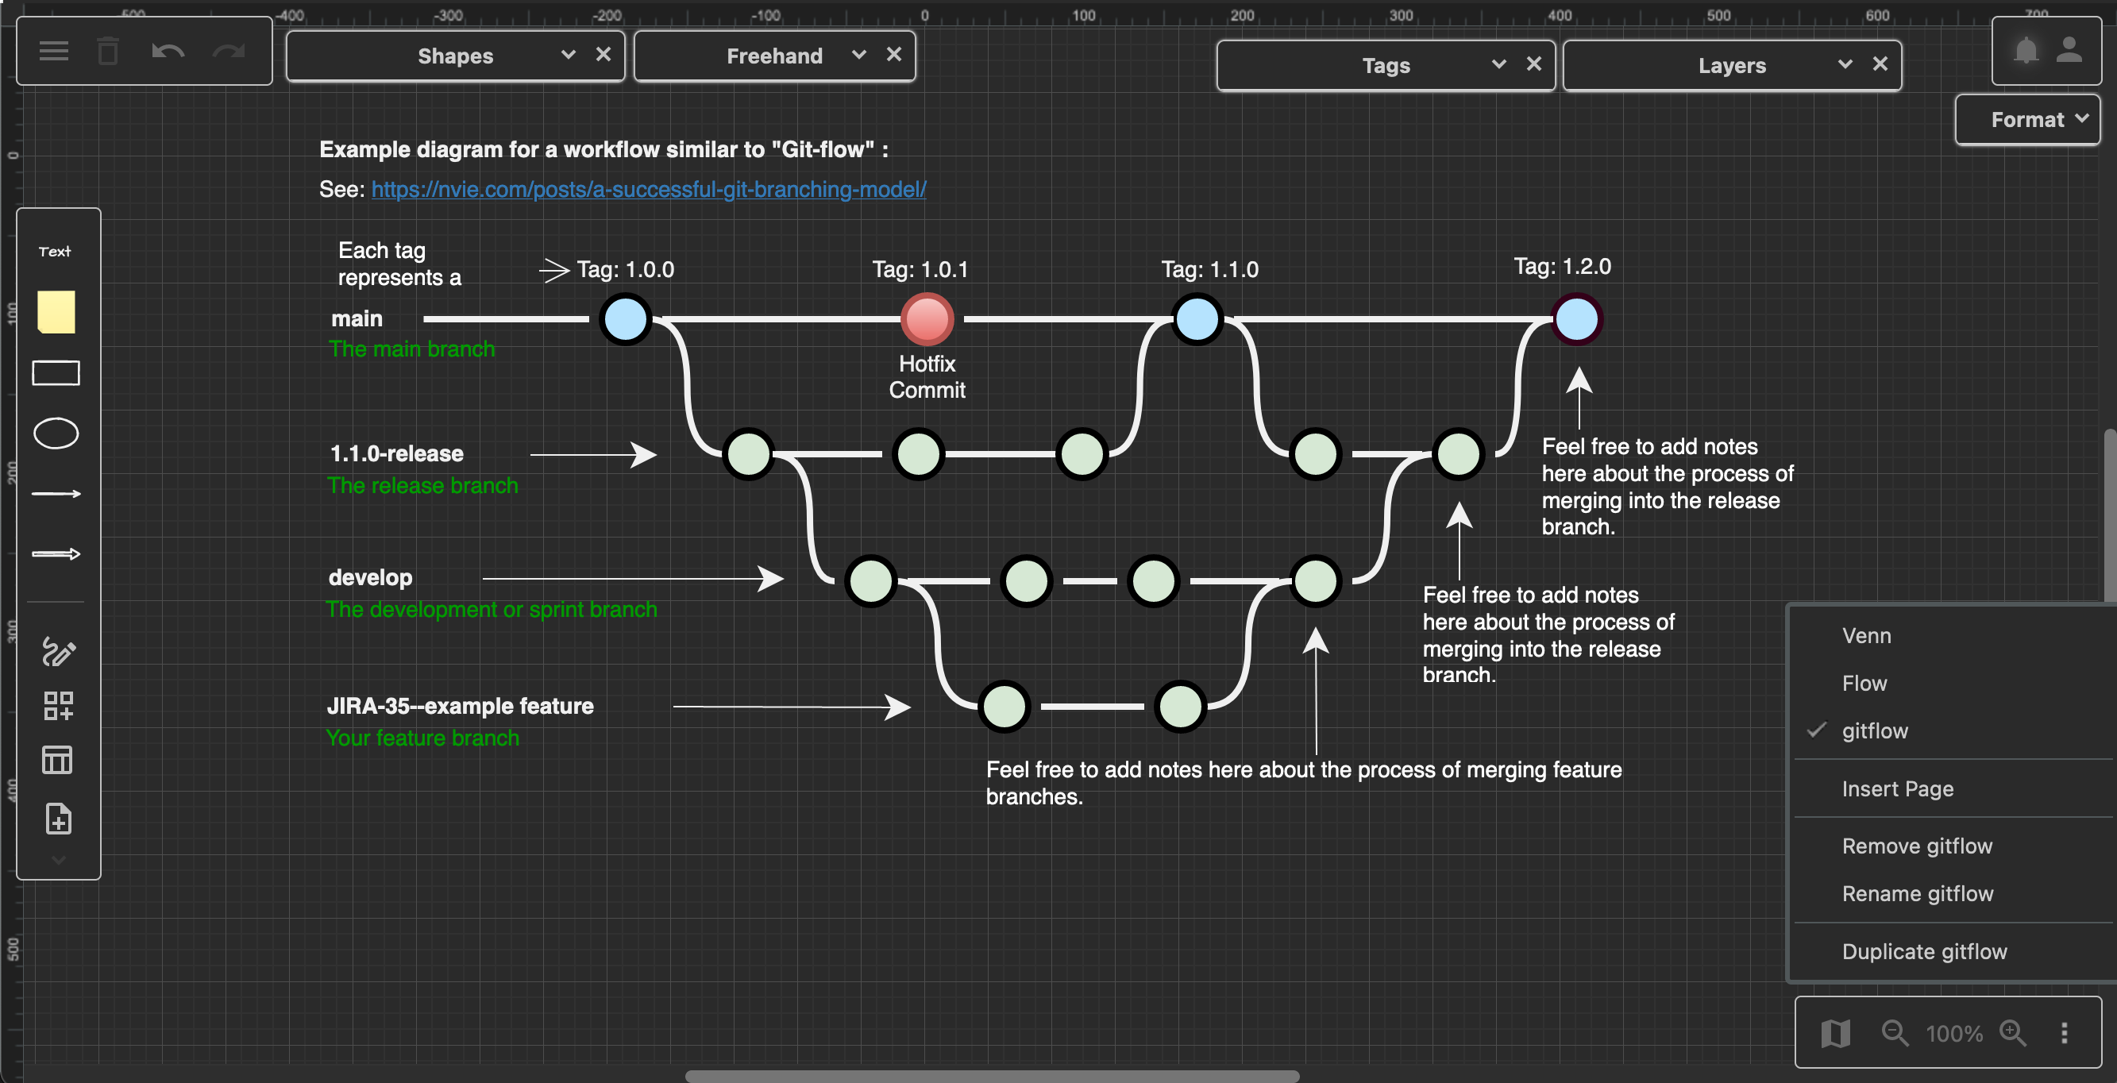Viewport: 2117px width, 1083px height.
Task: Click Insert Page in context menu
Action: pos(1899,788)
